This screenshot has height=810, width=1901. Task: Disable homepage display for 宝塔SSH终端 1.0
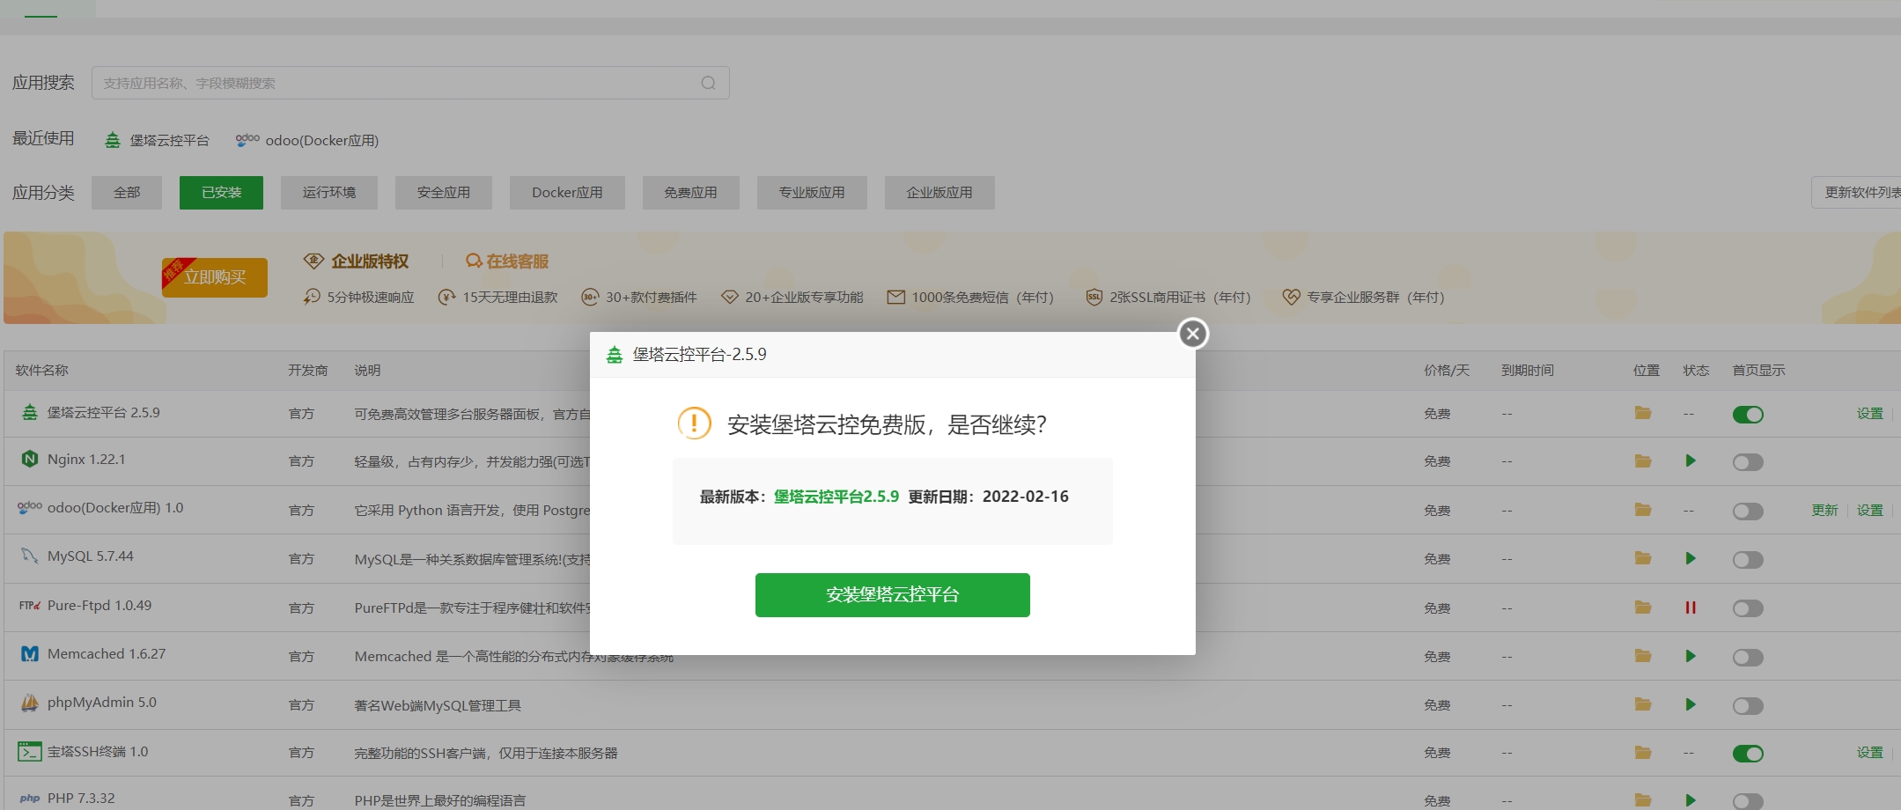click(1748, 754)
